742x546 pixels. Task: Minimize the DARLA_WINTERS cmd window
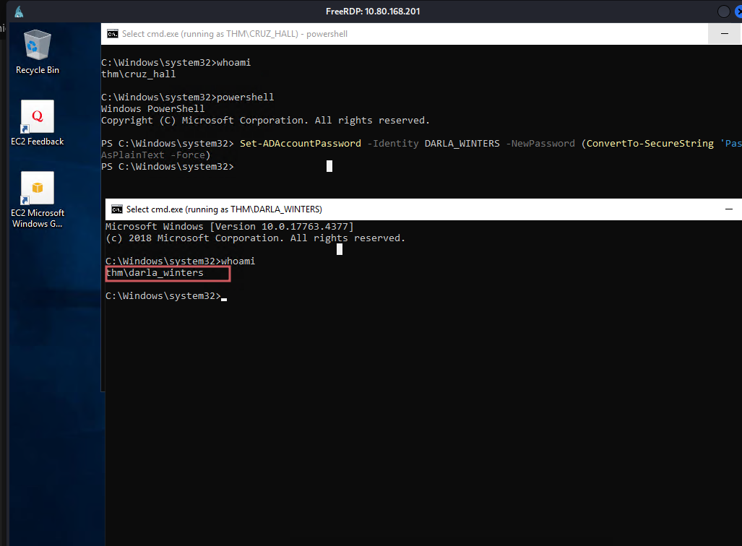coord(730,209)
